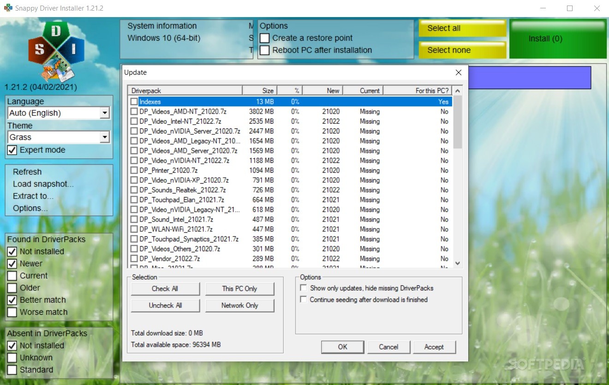This screenshot has height=385, width=609.
Task: Uncheck the Newer filter checkbox
Action: [x=12, y=263]
